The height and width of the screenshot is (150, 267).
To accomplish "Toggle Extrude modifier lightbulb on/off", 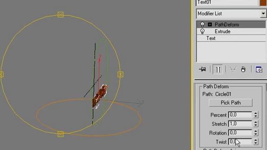I will click(202, 32).
